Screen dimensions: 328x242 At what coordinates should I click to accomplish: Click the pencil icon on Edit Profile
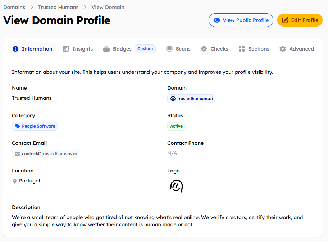pos(285,20)
